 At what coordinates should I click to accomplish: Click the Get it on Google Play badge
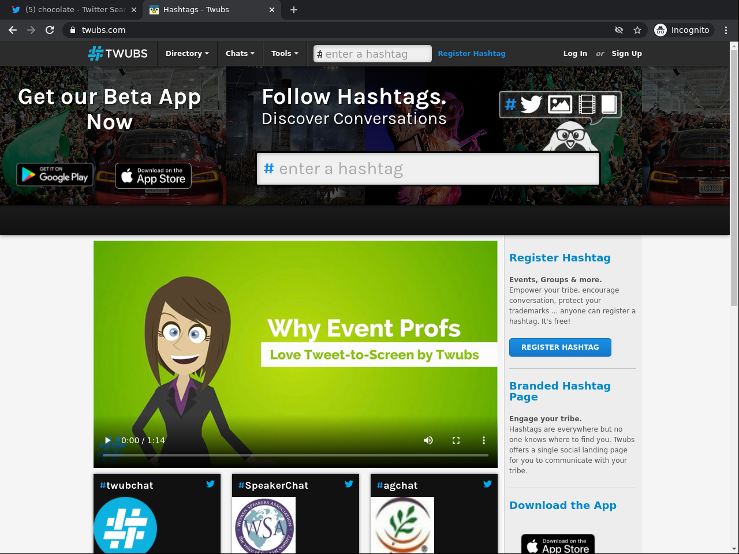pos(55,175)
